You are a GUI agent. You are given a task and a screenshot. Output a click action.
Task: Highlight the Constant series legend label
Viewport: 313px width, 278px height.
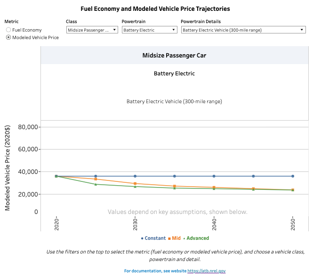(x=155, y=238)
